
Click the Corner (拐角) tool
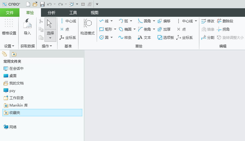click(x=223, y=29)
